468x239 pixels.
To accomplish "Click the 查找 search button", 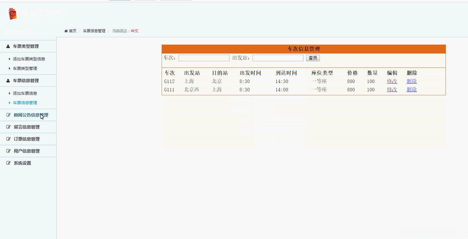I will click(313, 58).
